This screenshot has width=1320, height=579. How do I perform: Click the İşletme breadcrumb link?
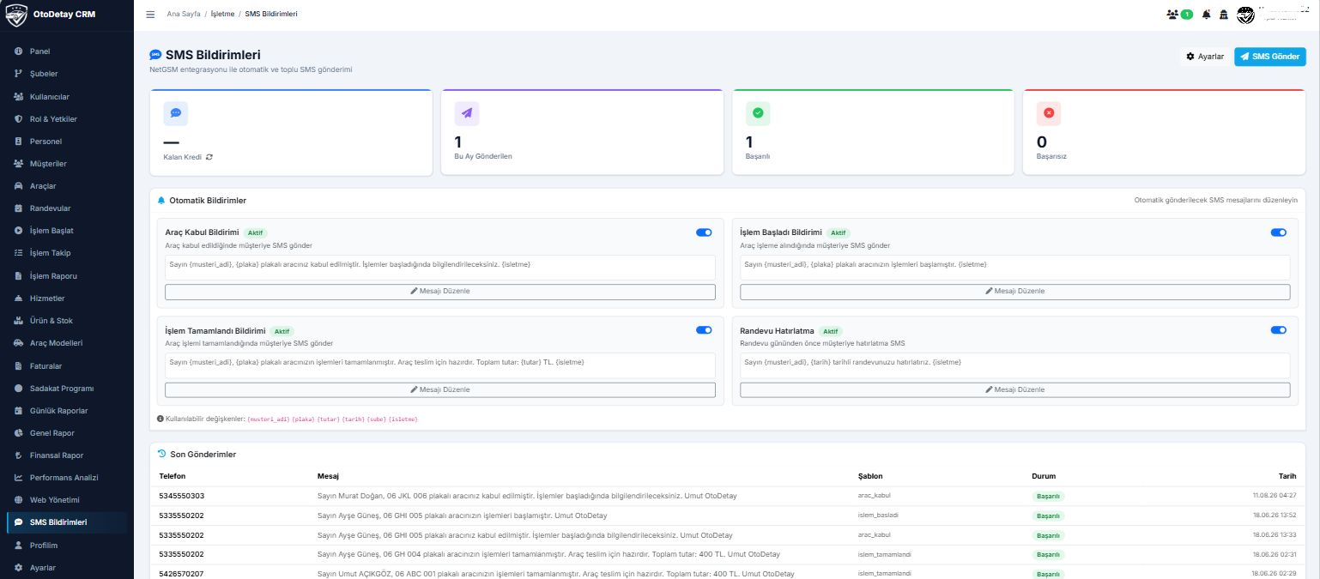point(222,15)
